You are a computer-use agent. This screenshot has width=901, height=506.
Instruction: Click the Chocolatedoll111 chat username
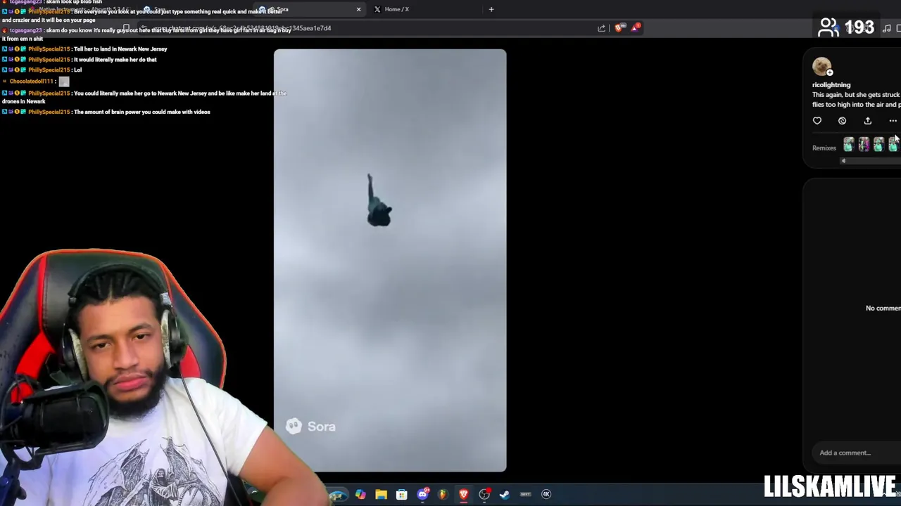[32, 82]
